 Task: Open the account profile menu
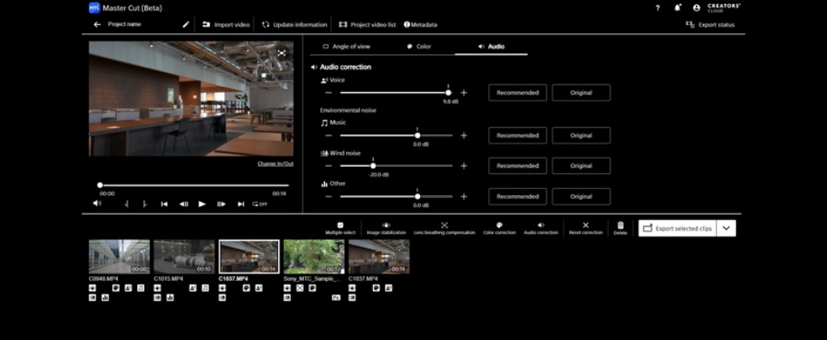696,7
